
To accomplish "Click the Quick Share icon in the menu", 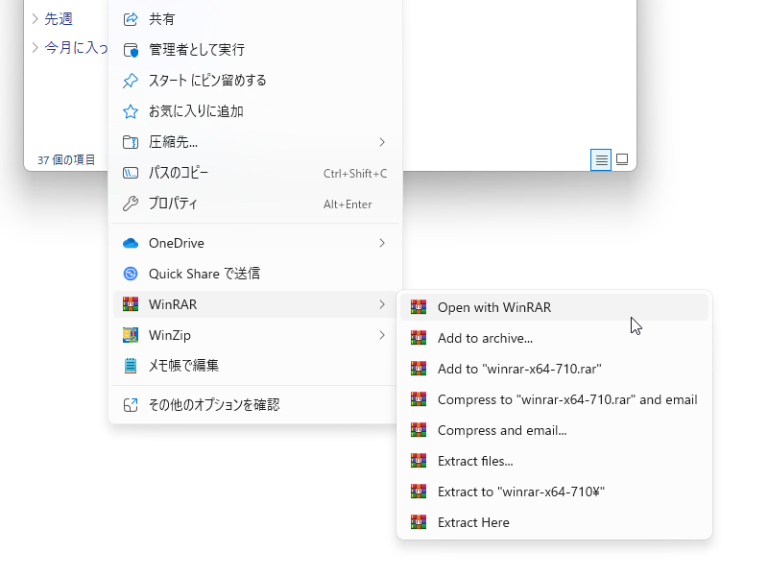I will tap(131, 274).
